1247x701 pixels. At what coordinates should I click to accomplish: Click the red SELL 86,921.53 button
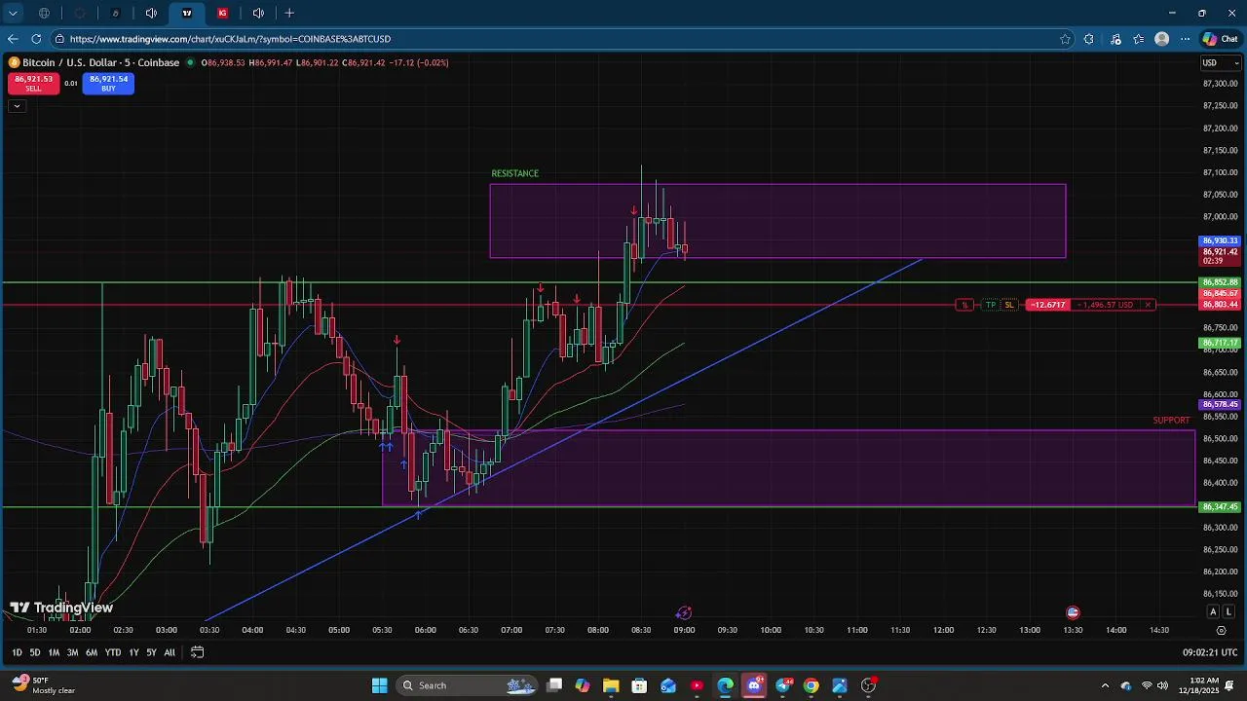coord(33,84)
